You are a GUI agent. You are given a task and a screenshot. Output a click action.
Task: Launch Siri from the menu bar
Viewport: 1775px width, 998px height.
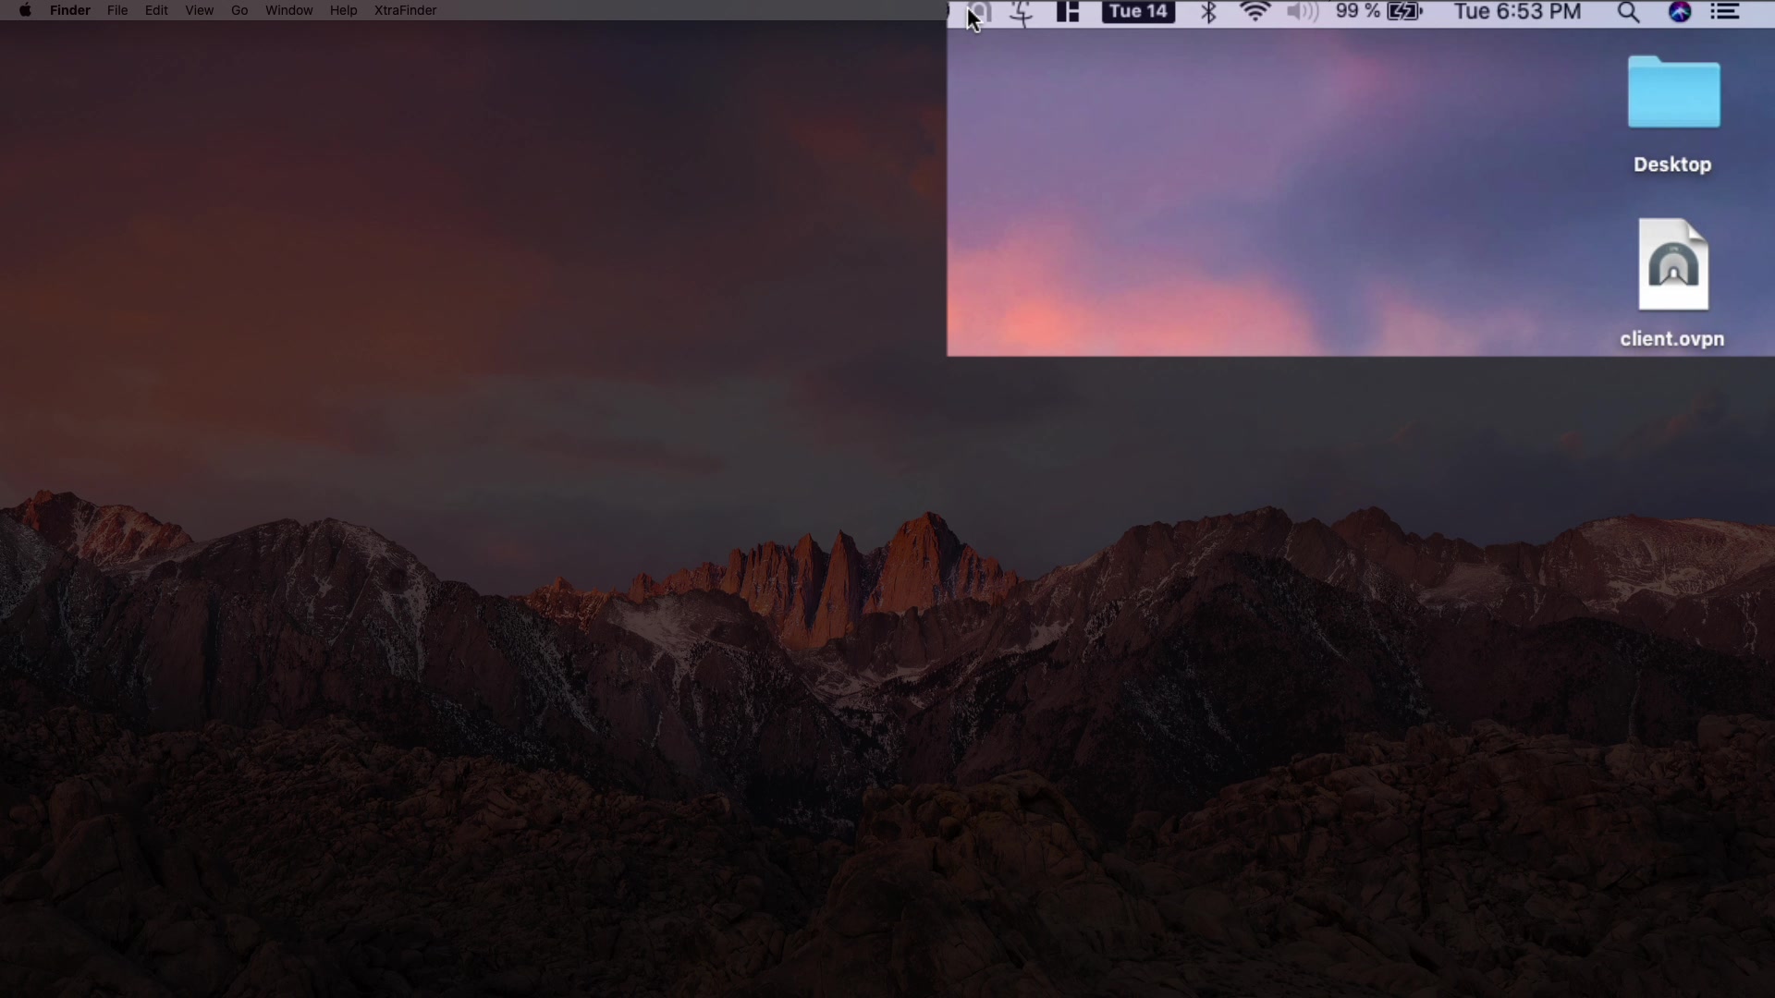click(1680, 12)
